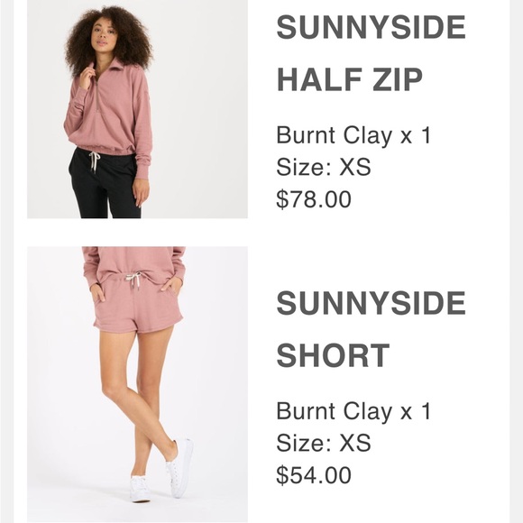Screen dimensions: 523x523
Task: Click the model's face in top photo
Action: (103, 33)
